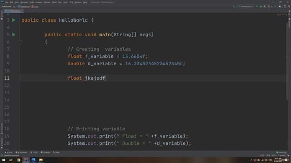The image size is (291, 163).
Task: Open the TODO tool window tab
Action: (34, 153)
